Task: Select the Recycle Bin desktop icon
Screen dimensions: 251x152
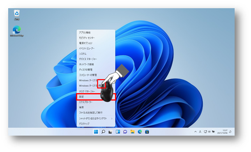Action: pyautogui.click(x=17, y=15)
